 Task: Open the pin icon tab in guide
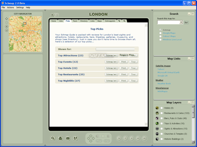click(119, 21)
